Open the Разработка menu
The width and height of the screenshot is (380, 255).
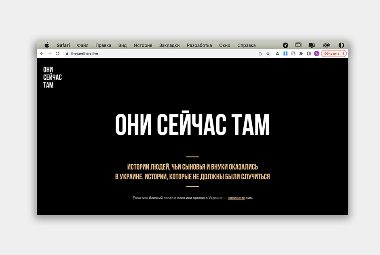(x=199, y=45)
